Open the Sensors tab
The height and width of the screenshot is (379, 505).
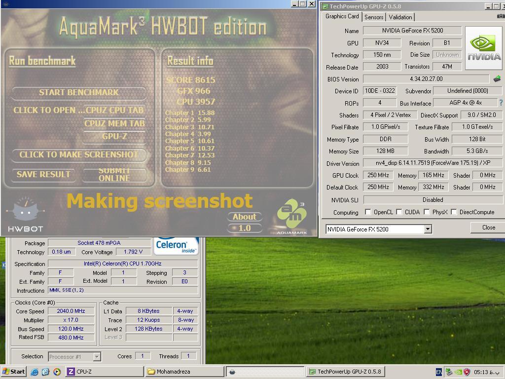(x=374, y=17)
